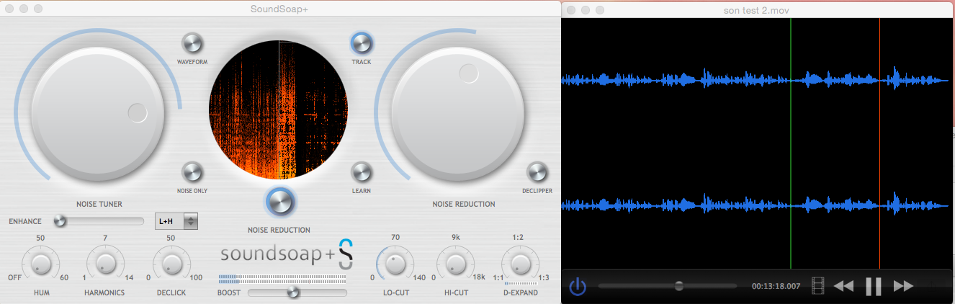The width and height of the screenshot is (955, 304).
Task: Click the Boost slider handle
Action: tap(292, 292)
